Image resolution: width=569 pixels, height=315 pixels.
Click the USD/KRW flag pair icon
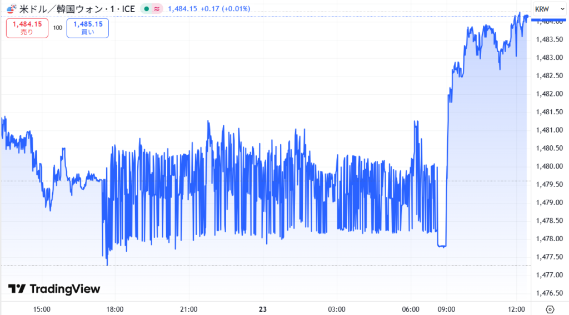click(x=11, y=9)
